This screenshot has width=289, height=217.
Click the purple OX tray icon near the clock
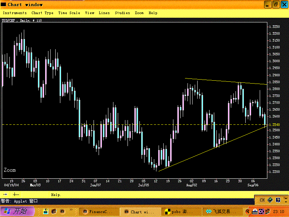[x=261, y=212]
